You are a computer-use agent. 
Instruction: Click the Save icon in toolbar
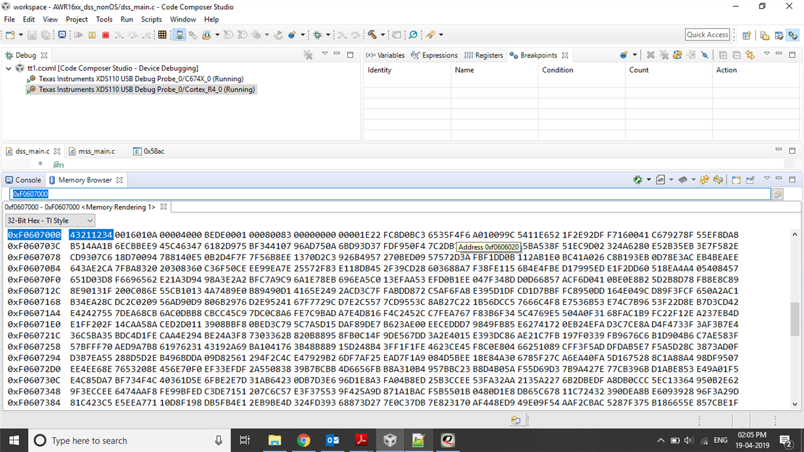31,35
